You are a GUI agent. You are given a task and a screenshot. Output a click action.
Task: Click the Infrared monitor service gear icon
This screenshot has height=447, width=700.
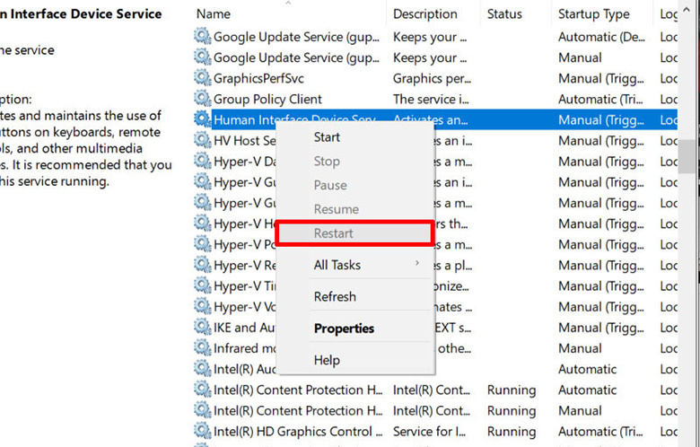pyautogui.click(x=203, y=348)
